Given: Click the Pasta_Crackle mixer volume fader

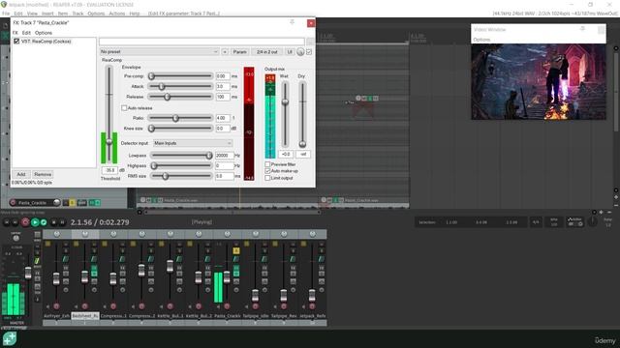Looking at the screenshot, I should (227, 277).
